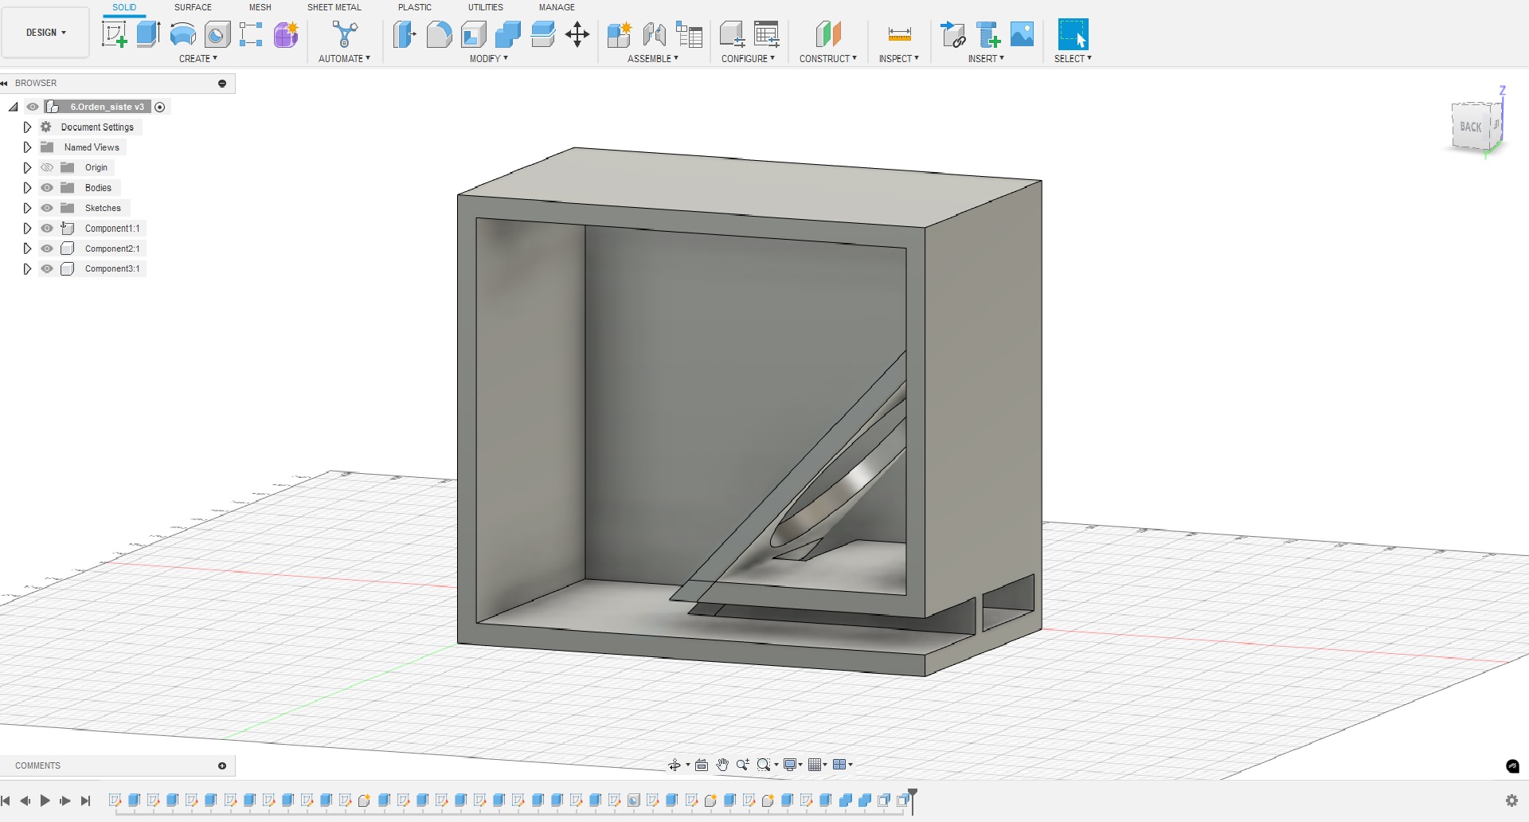The width and height of the screenshot is (1529, 822).
Task: Expand the Component3:1 tree node
Action: [27, 269]
